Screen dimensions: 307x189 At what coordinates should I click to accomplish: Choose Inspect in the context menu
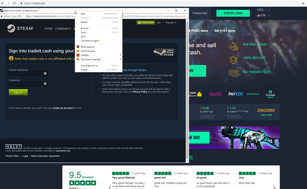tap(99, 70)
